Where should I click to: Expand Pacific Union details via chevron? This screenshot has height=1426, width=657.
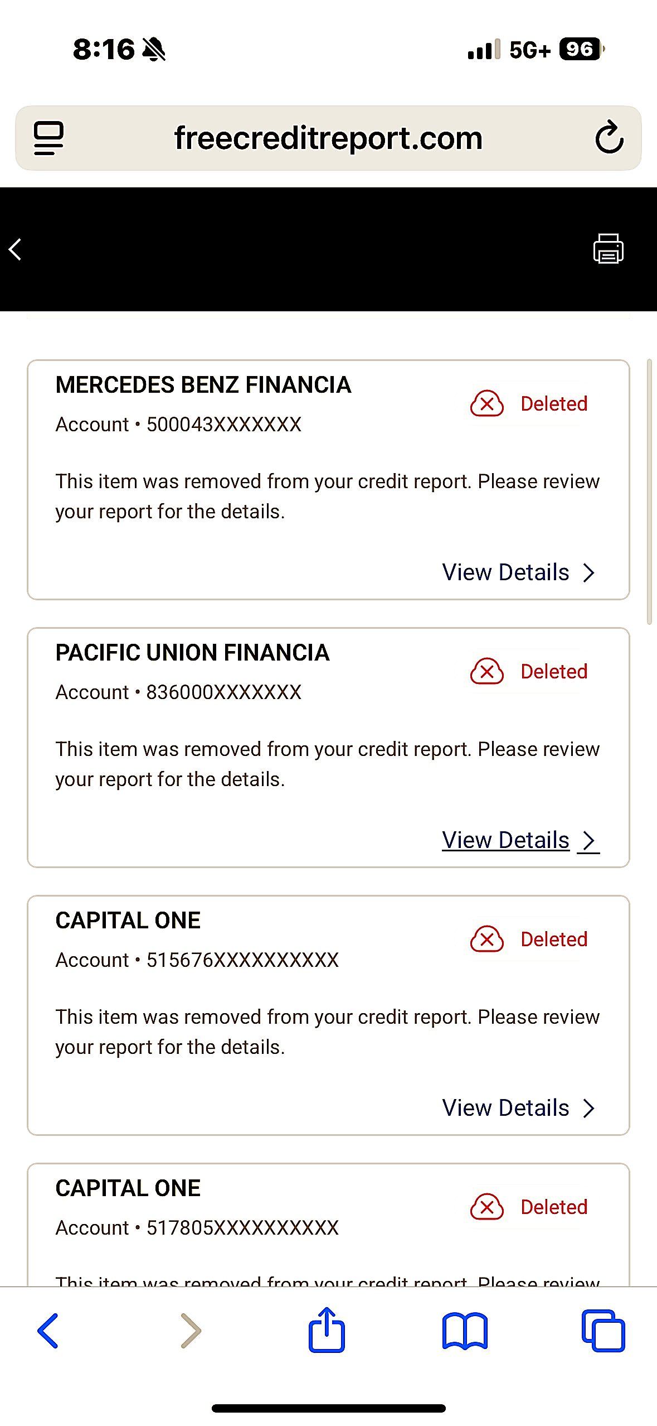pyautogui.click(x=589, y=841)
